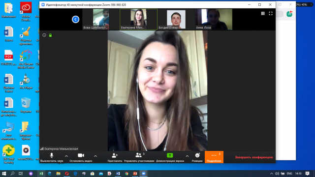Open network status tray icon
This screenshot has width=315, height=177.
283,174
